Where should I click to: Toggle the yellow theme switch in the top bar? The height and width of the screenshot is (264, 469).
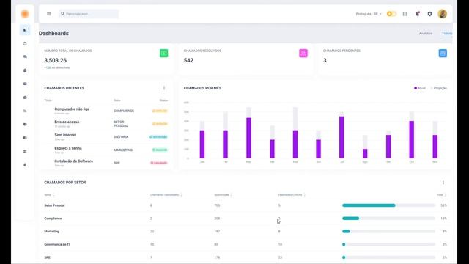click(x=391, y=14)
